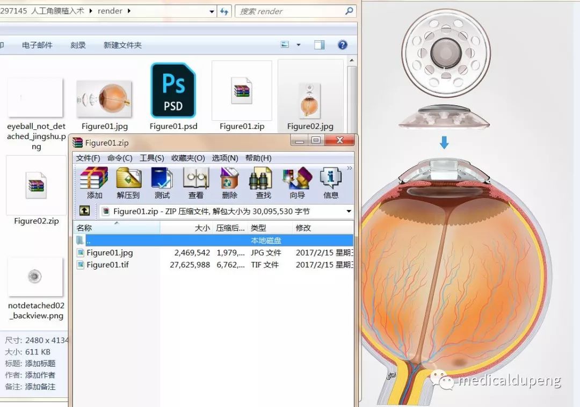Image resolution: width=580 pixels, height=407 pixels.
Task: Click the WinRAR Add (添加) toolbar icon
Action: (x=95, y=181)
